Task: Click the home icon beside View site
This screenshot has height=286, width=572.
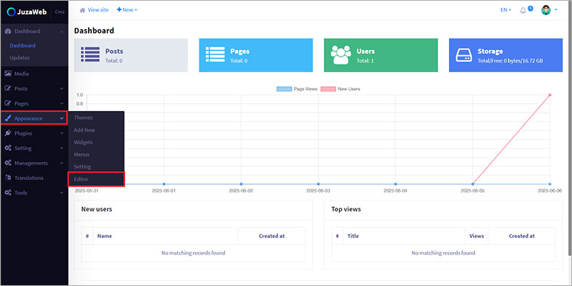Action: coord(82,10)
